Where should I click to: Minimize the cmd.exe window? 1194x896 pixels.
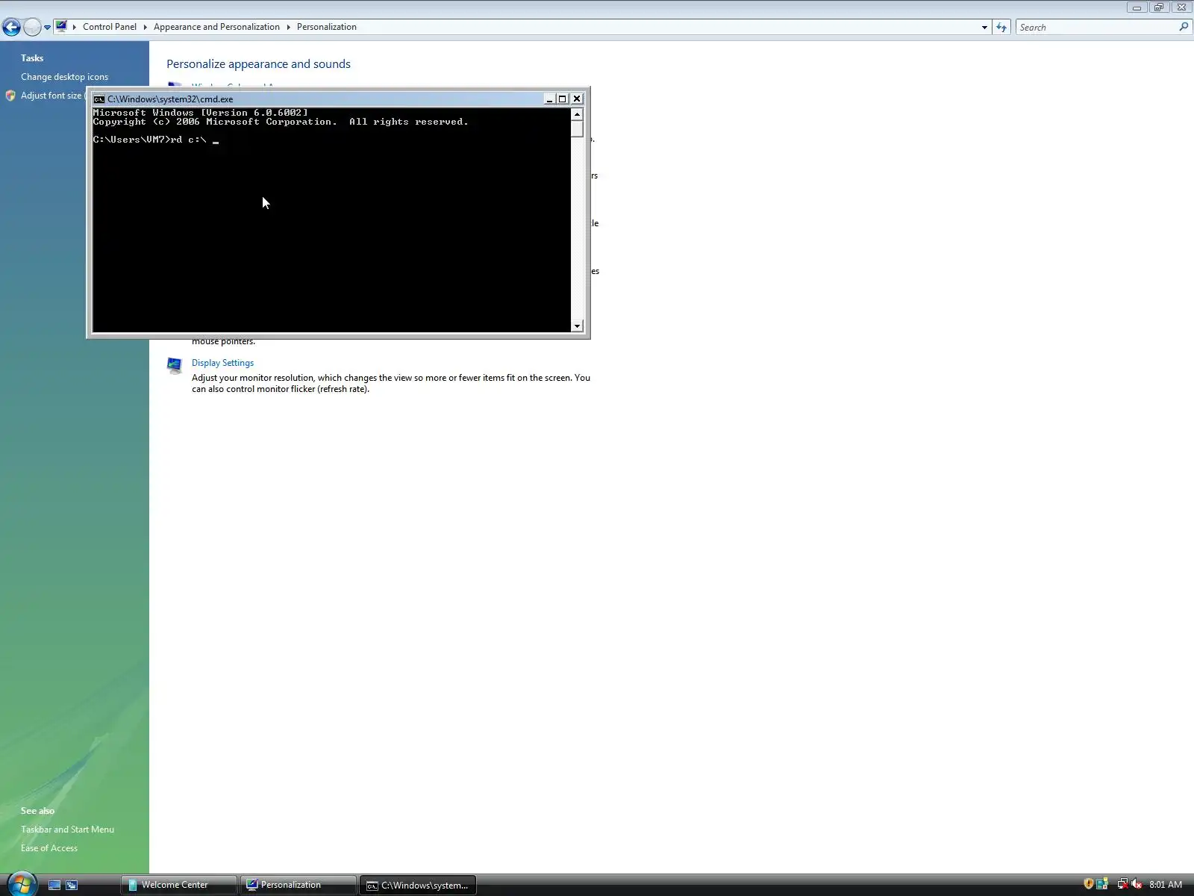(550, 99)
